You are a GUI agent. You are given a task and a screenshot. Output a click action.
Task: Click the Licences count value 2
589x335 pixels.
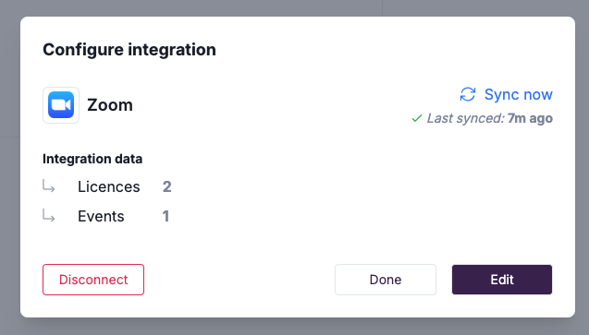[166, 186]
